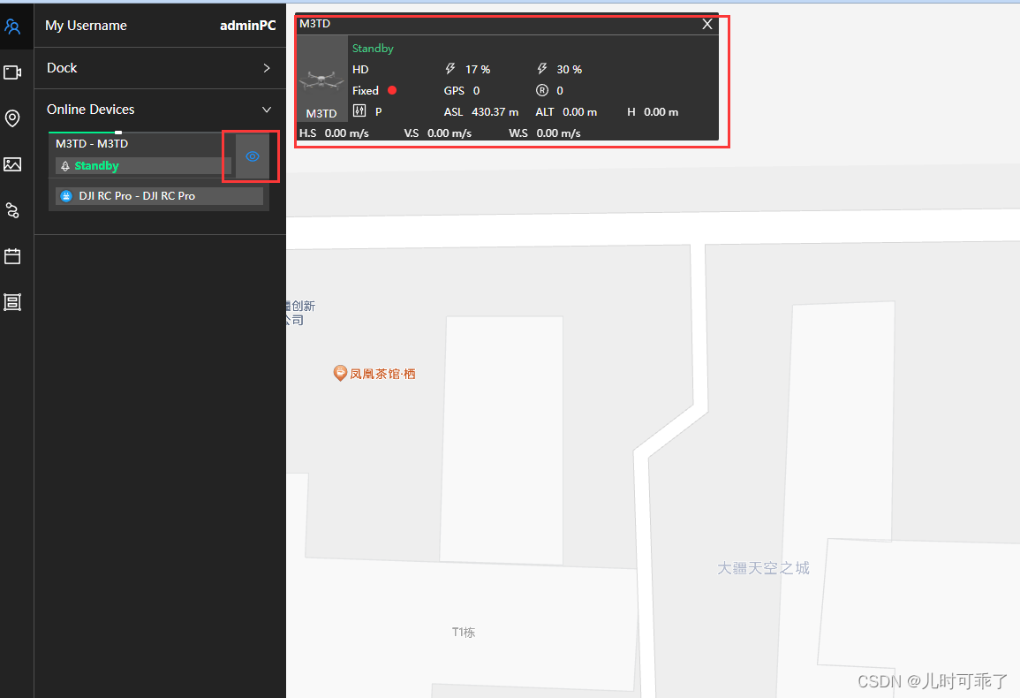Click the ALT 0.00 m value

pyautogui.click(x=579, y=112)
